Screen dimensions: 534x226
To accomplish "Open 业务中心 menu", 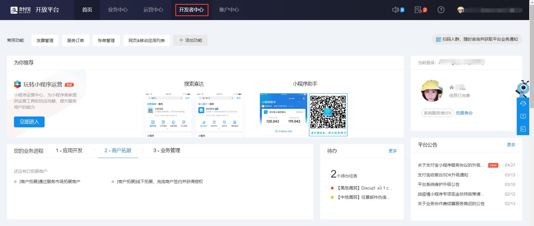I will pos(118,10).
